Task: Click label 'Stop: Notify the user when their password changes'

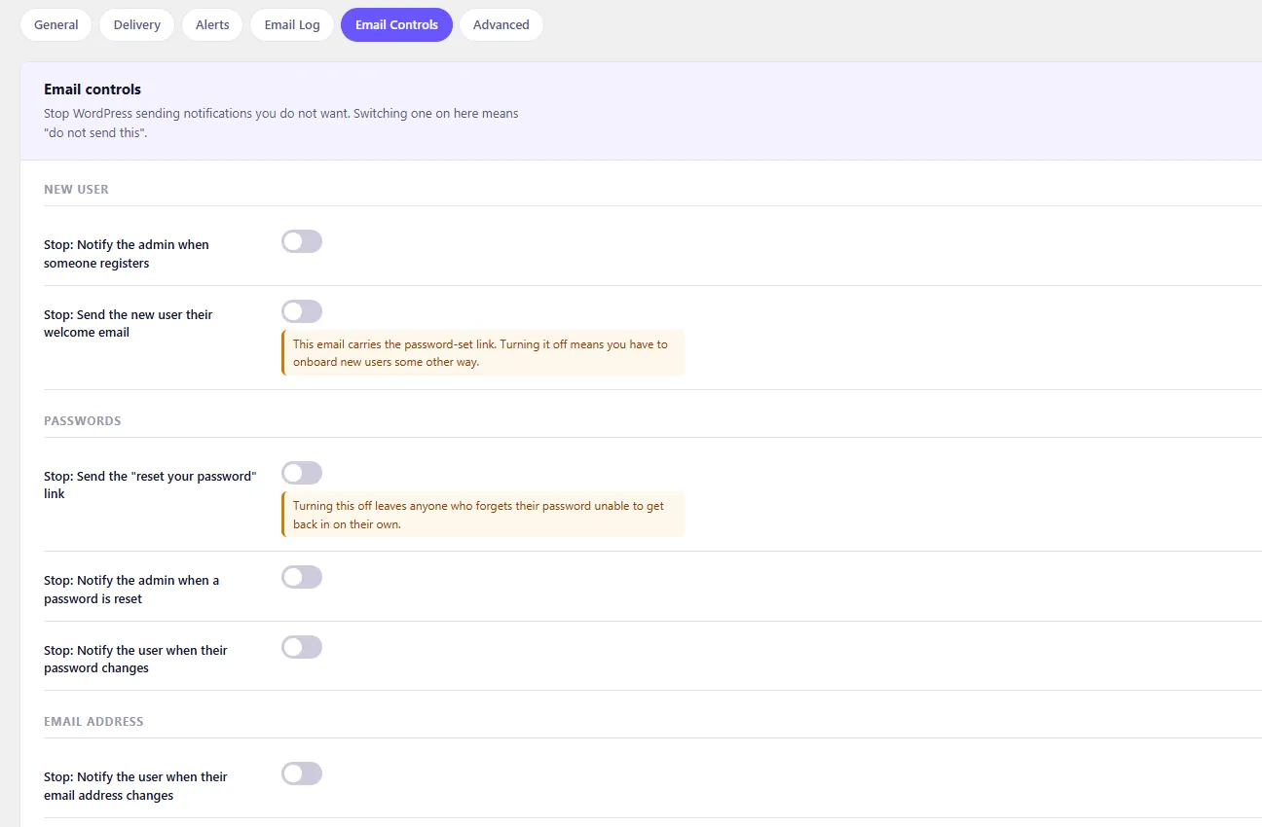Action: click(x=135, y=659)
